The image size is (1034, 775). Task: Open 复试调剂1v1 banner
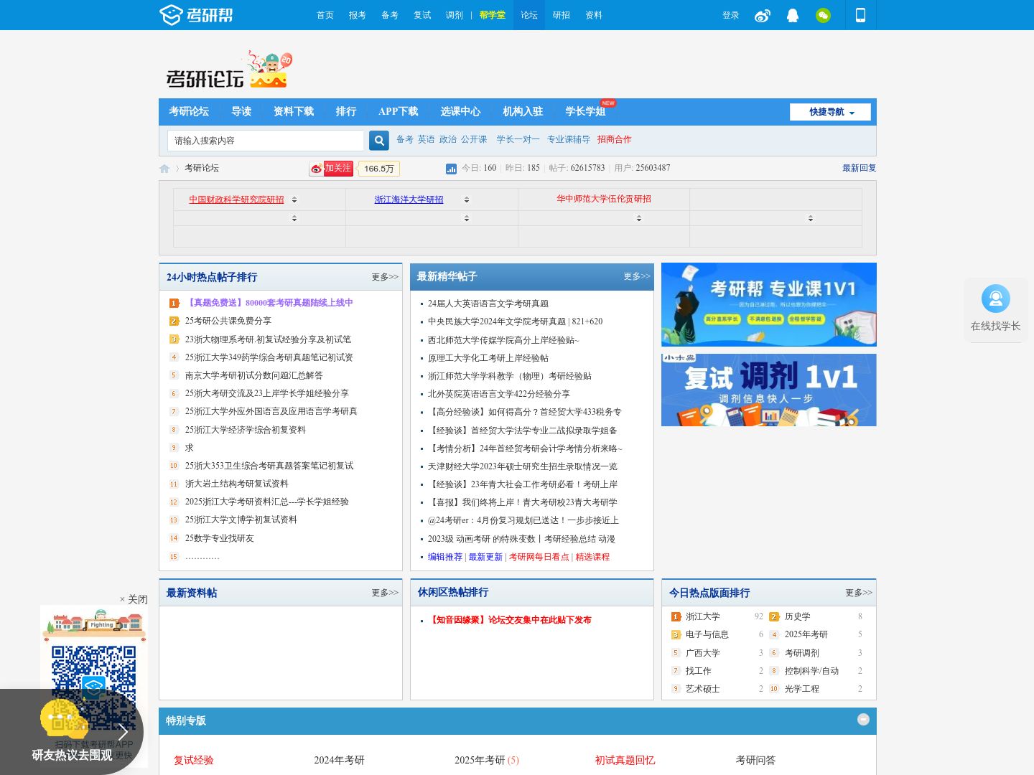(x=769, y=390)
